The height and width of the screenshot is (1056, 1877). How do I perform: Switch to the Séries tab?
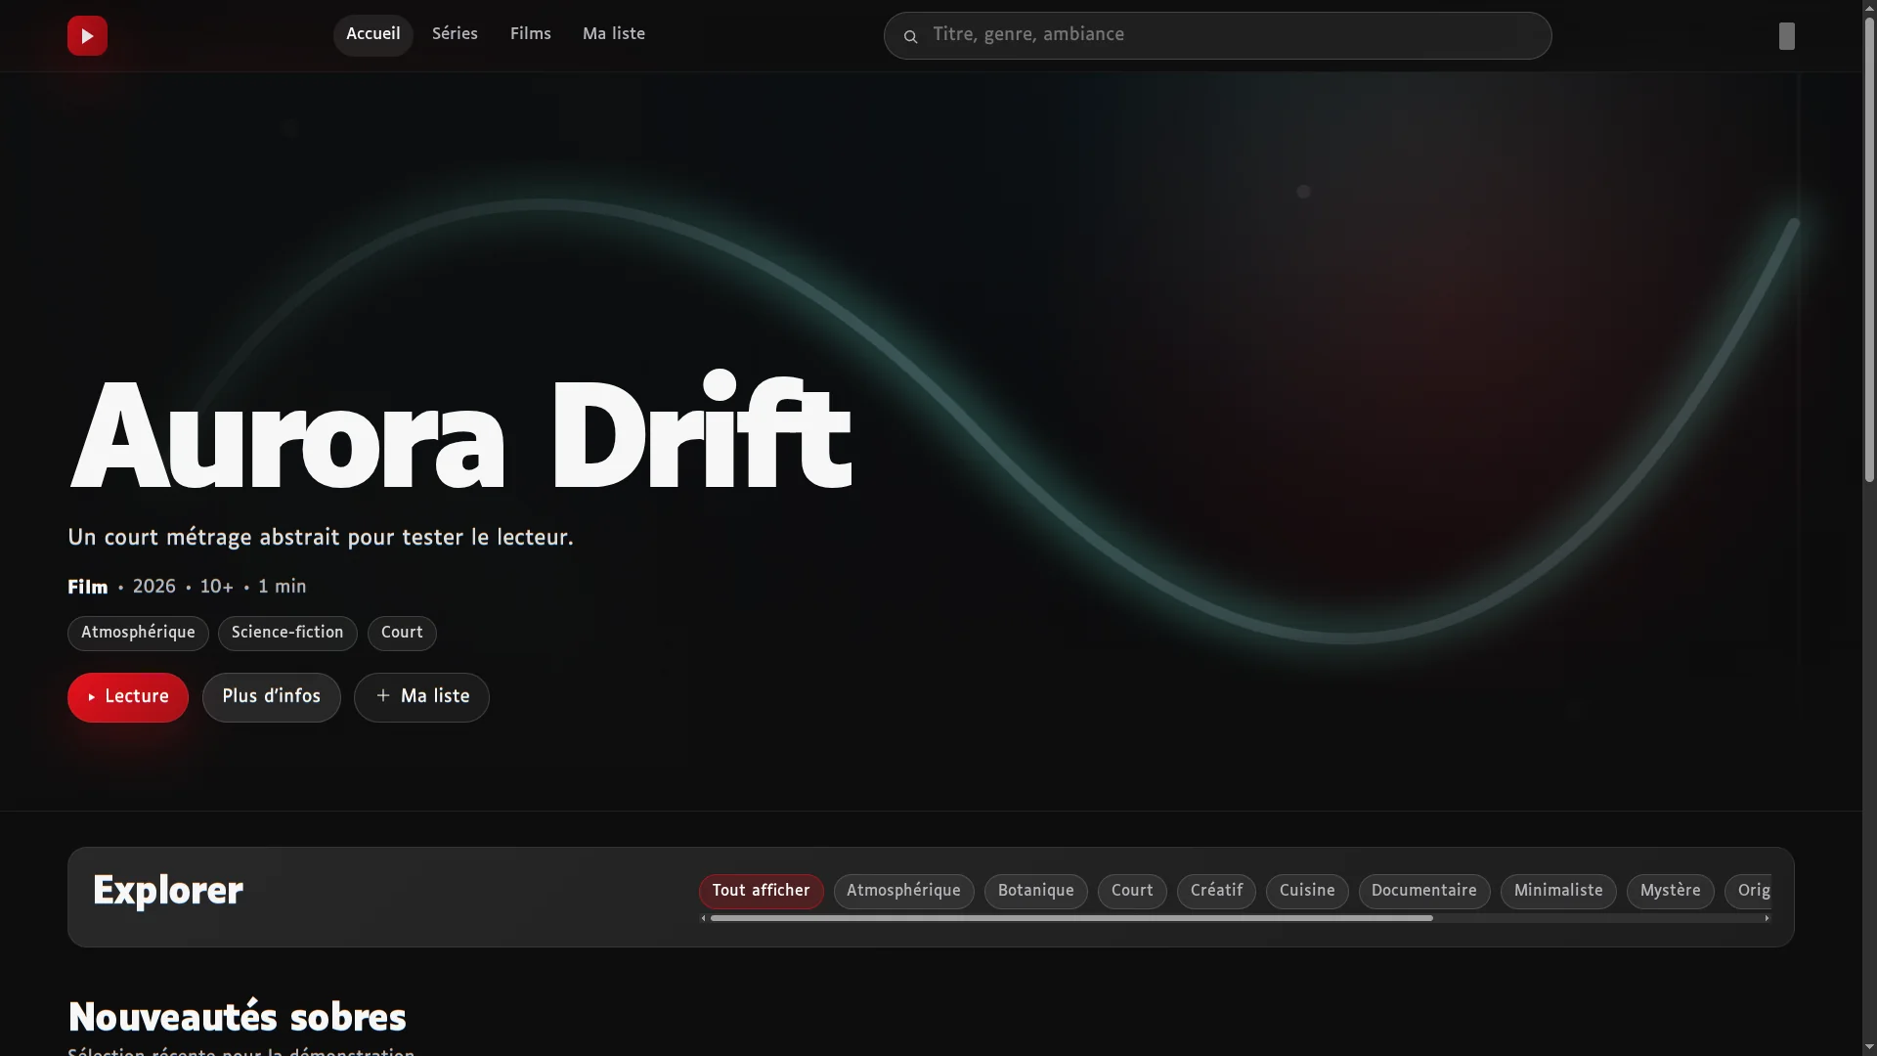tap(455, 35)
